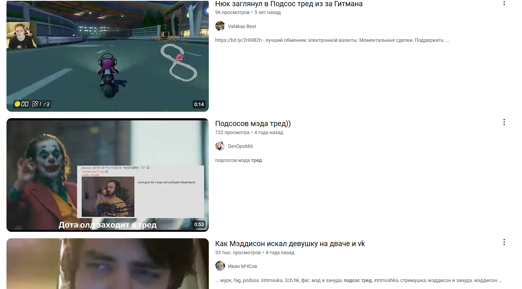Go to the Valakas Best channel name
The height and width of the screenshot is (289, 522).
tap(242, 26)
